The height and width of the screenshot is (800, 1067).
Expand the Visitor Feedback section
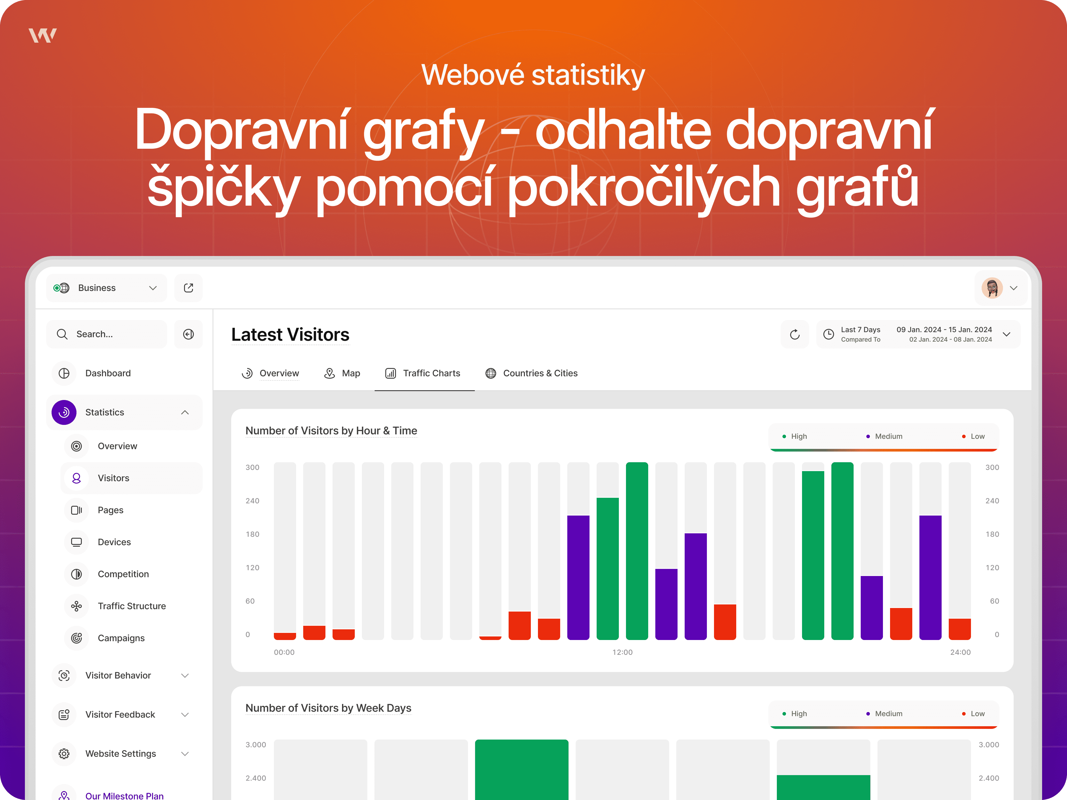185,715
